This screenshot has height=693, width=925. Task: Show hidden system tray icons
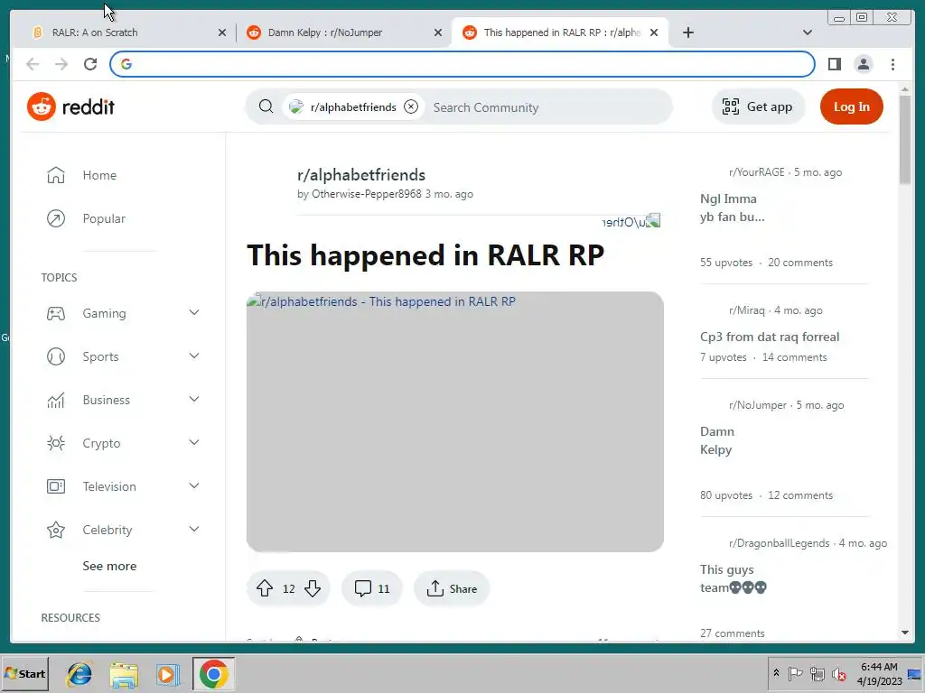click(776, 673)
